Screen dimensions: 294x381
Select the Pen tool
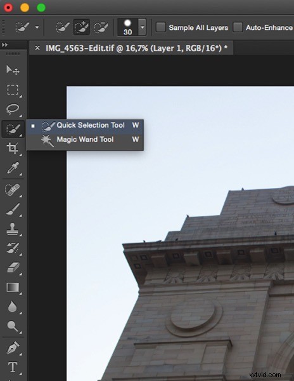coord(13,348)
